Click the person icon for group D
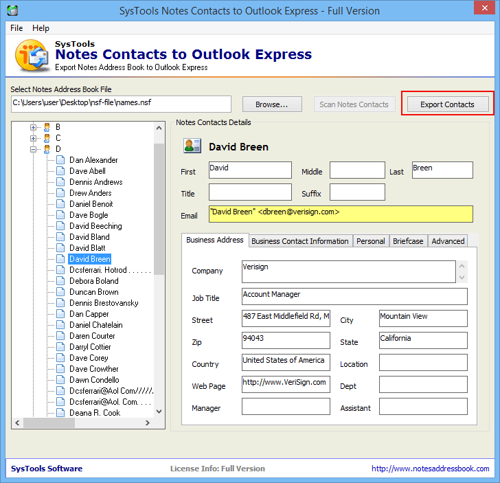 [47, 149]
